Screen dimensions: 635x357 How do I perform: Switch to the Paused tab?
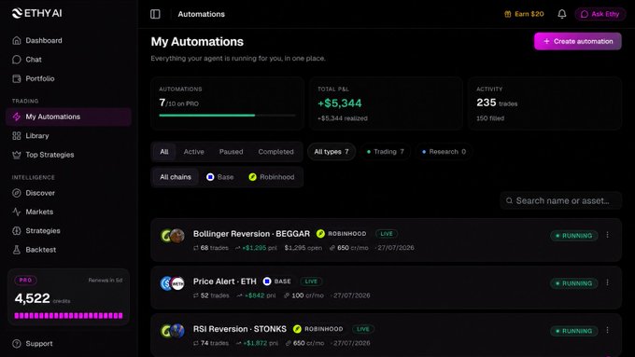tap(232, 152)
